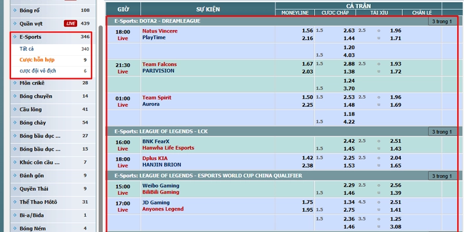Expand the Bóng chày arrow
Viewport: 464px width, 232px height.
(15, 122)
